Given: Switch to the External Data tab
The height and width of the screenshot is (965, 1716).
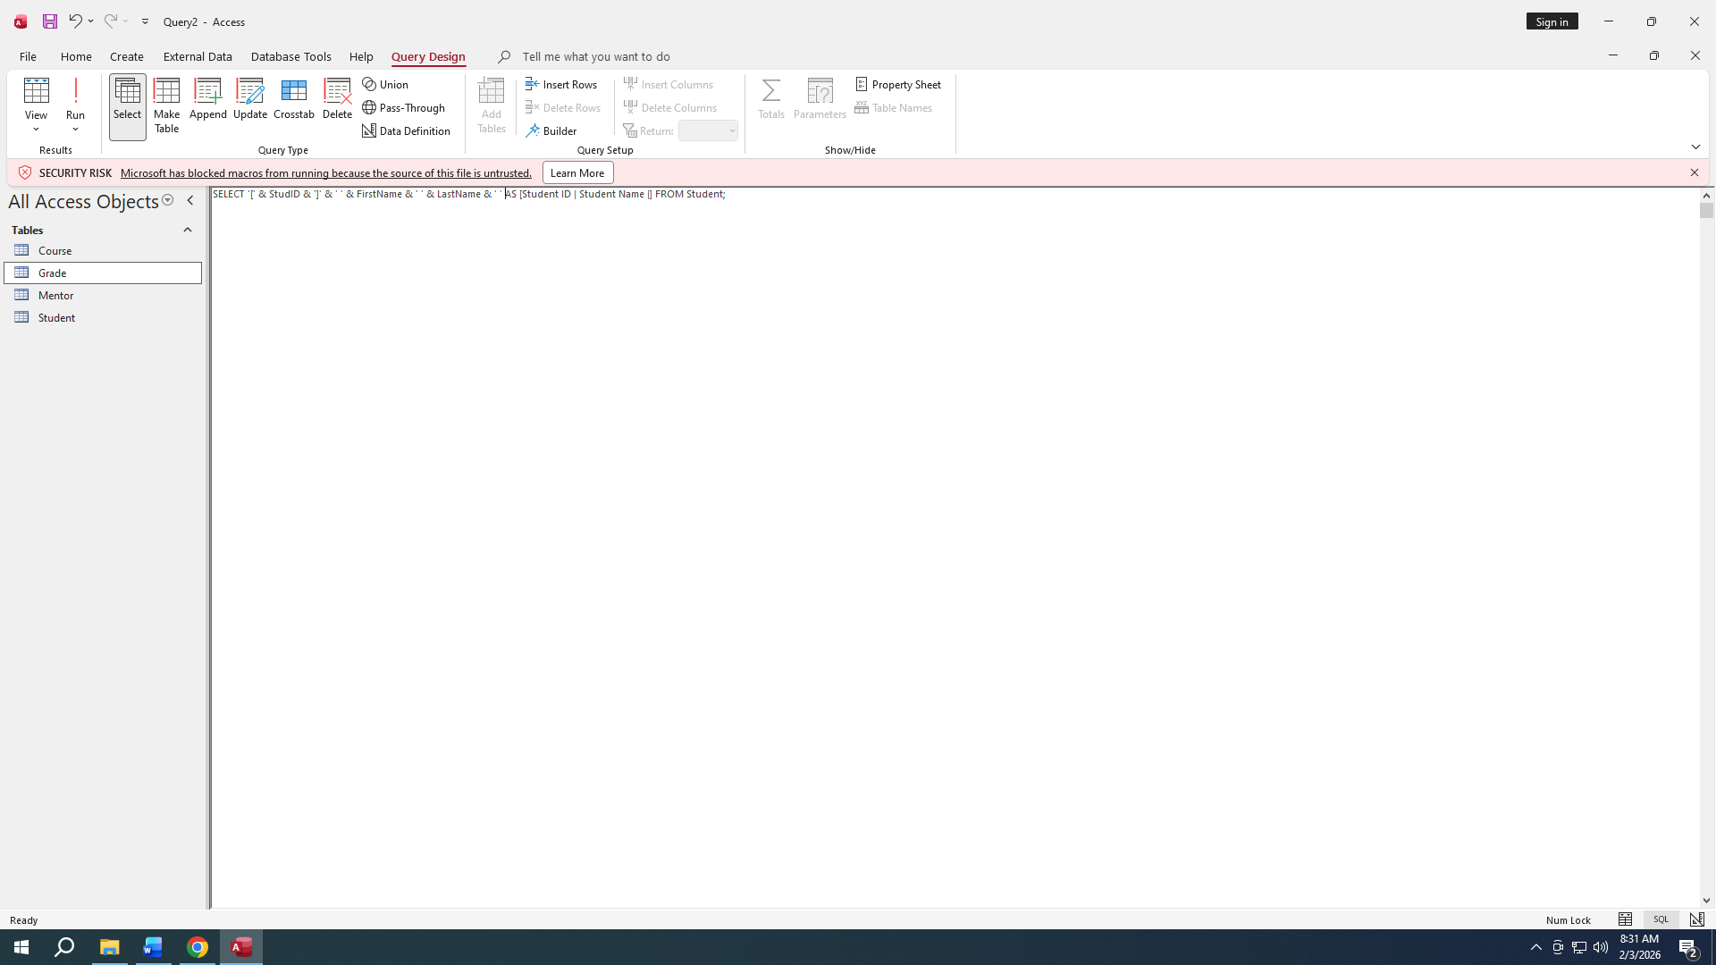Looking at the screenshot, I should tap(198, 56).
